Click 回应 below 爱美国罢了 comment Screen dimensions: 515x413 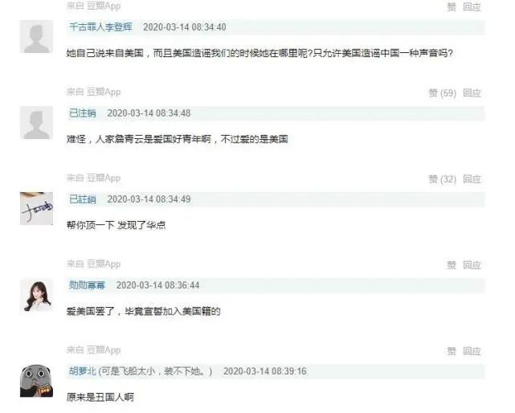click(472, 351)
